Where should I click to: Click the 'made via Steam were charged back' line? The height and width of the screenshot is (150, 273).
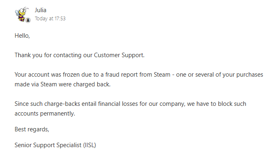click(x=62, y=84)
